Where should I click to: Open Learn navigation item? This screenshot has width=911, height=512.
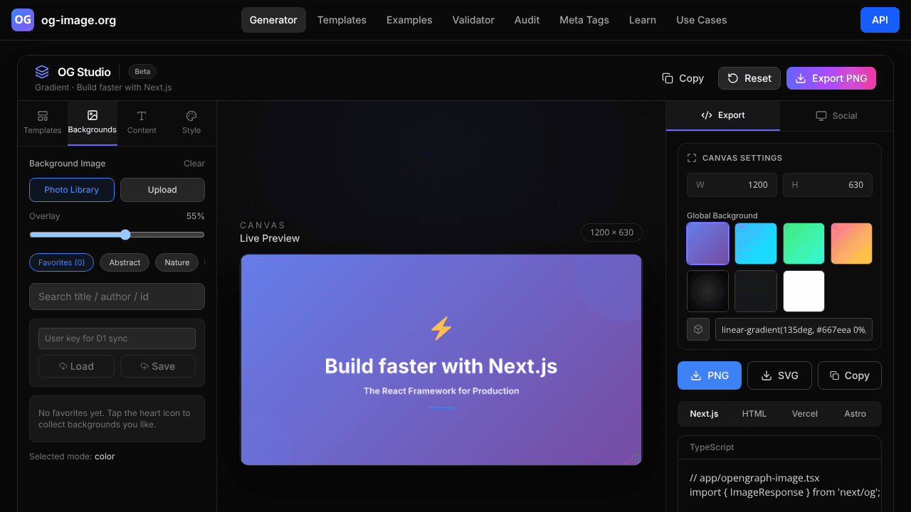point(643,20)
